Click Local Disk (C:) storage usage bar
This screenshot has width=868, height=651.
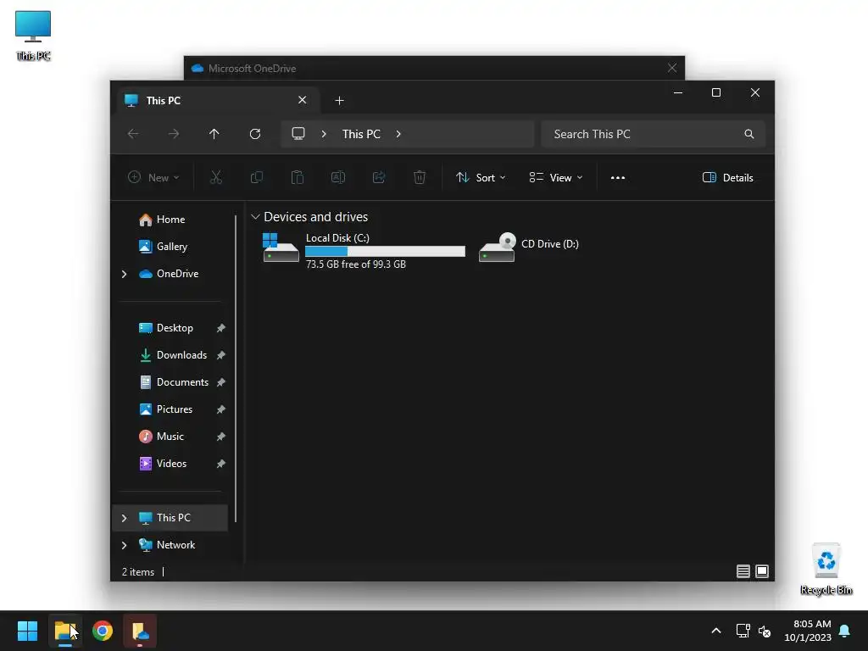coord(385,251)
